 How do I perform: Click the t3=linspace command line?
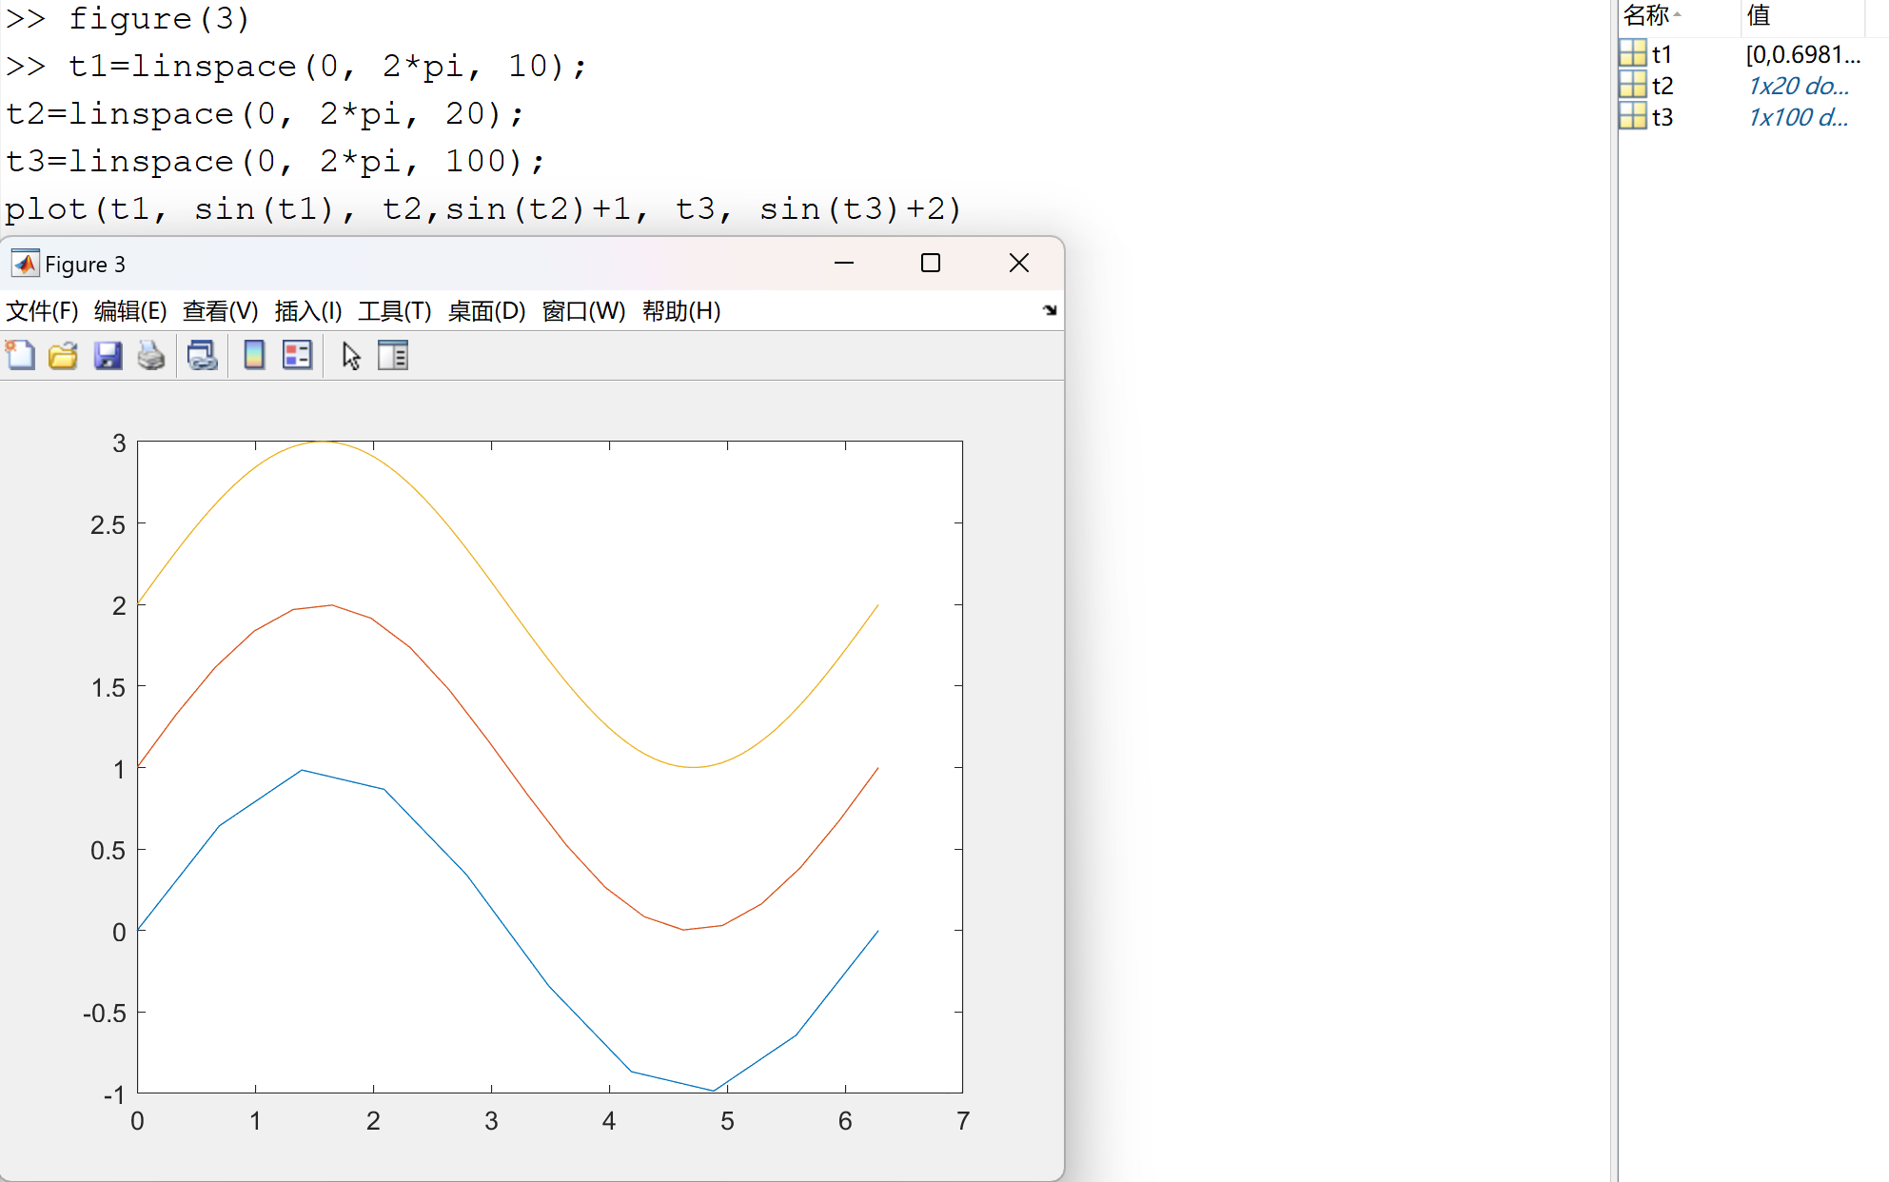(276, 161)
